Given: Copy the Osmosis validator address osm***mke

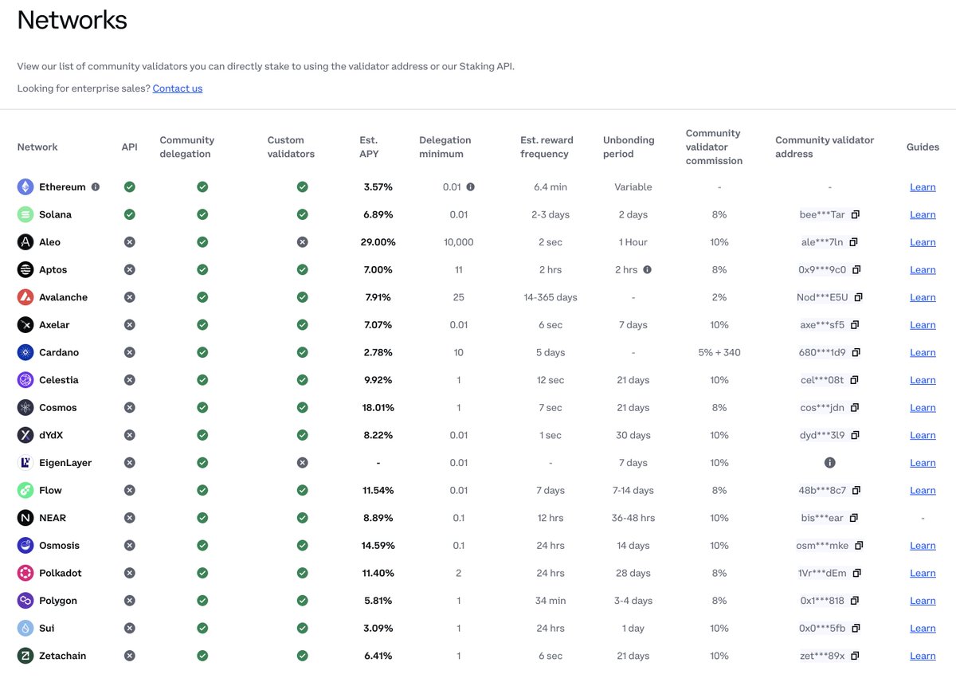Looking at the screenshot, I should 859,546.
